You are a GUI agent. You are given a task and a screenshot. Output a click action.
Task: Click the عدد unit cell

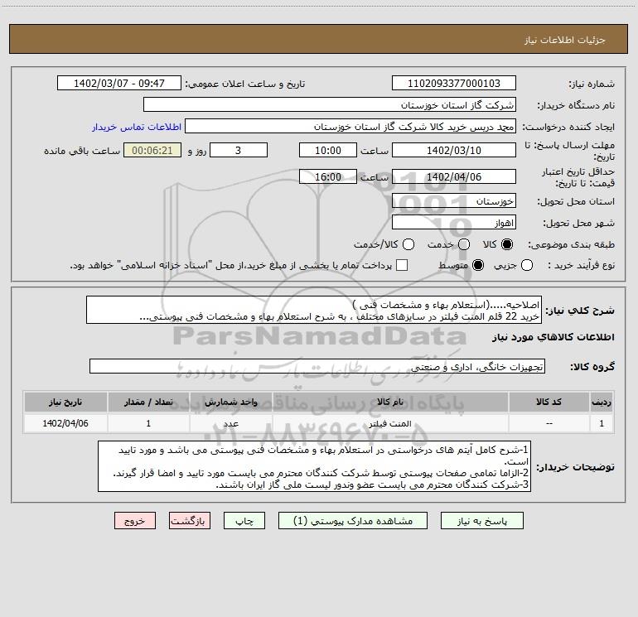click(x=230, y=423)
